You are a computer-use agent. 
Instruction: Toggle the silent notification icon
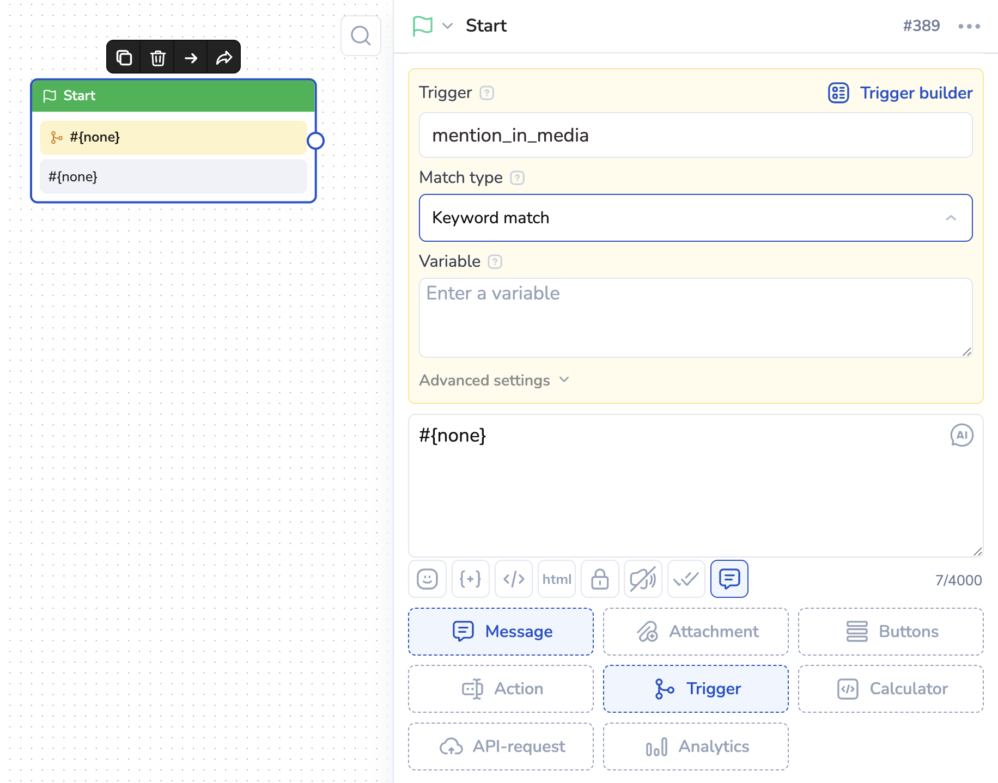pos(643,579)
